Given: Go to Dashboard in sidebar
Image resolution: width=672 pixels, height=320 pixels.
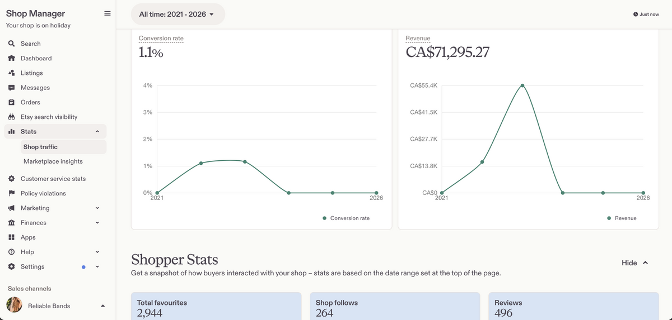Looking at the screenshot, I should click(36, 58).
